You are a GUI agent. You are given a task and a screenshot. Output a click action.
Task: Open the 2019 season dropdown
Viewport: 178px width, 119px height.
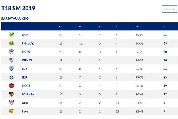click(169, 9)
